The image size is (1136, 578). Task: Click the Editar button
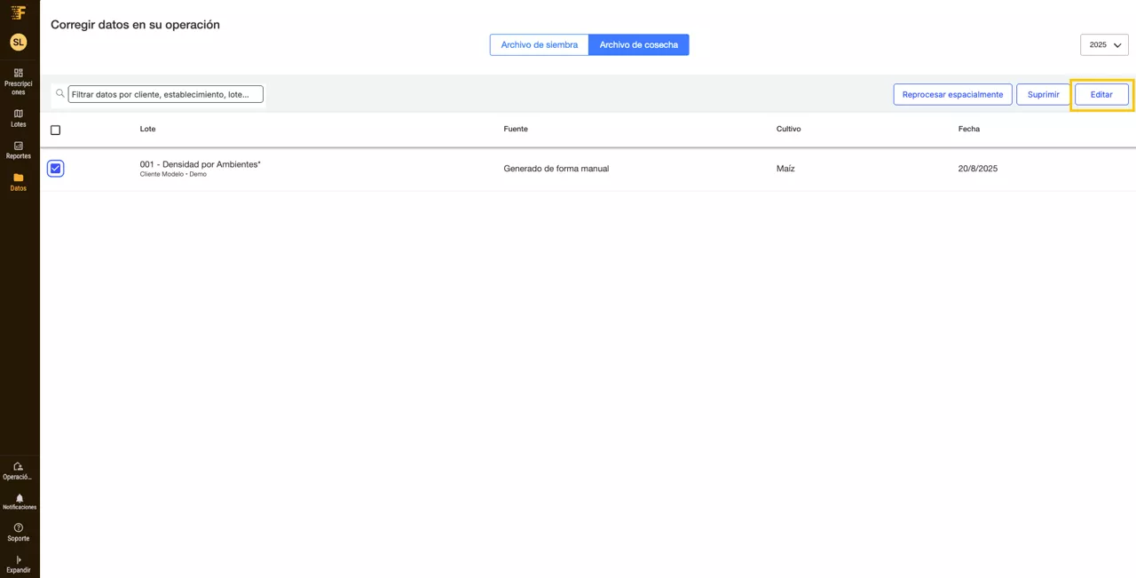click(x=1100, y=94)
